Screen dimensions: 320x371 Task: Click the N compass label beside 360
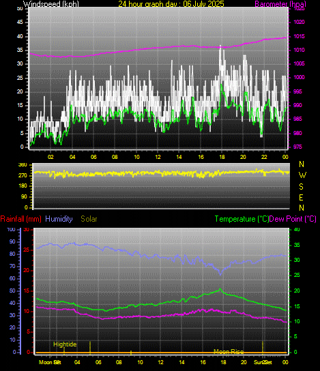pos(302,164)
